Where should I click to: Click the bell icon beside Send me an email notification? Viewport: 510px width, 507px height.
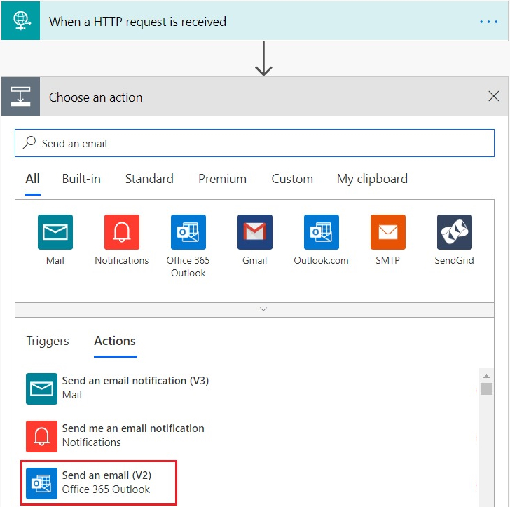pos(41,436)
